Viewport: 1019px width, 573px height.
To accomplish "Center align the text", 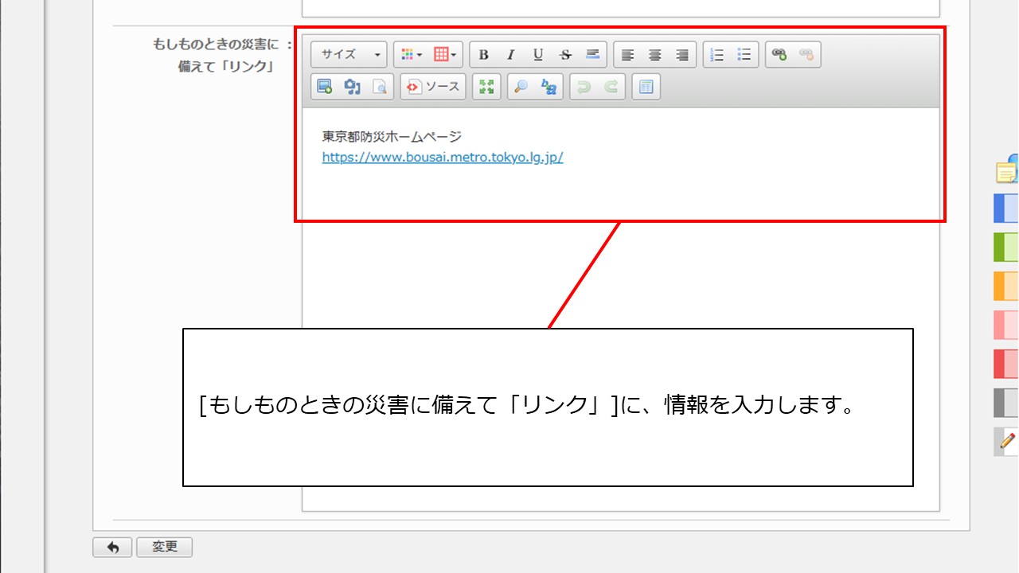I will point(655,55).
